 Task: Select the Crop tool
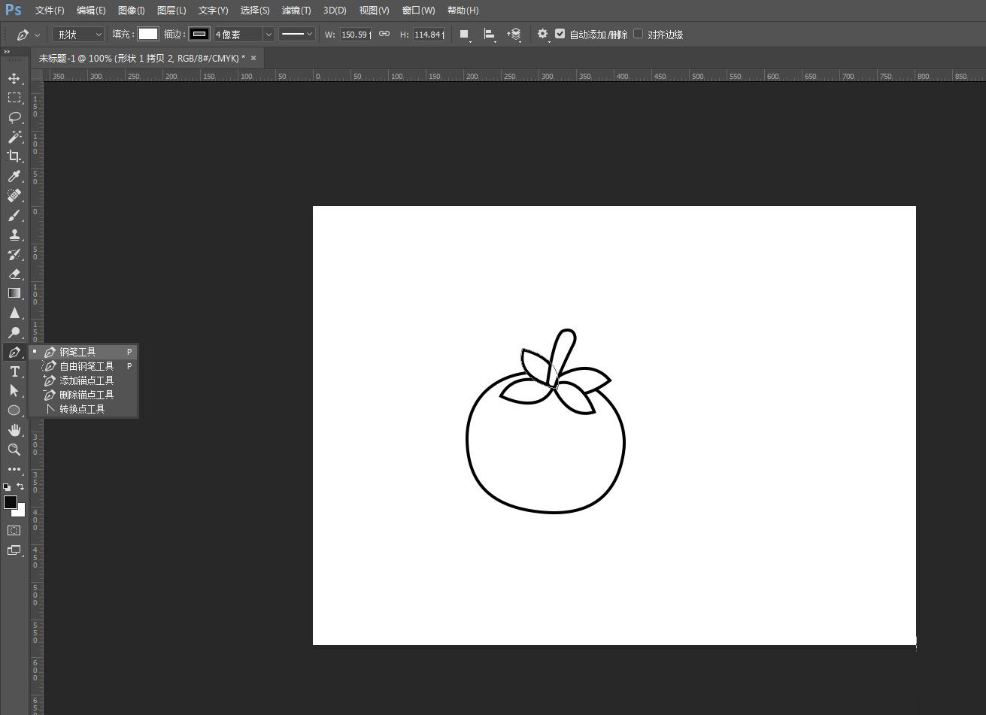coord(14,156)
